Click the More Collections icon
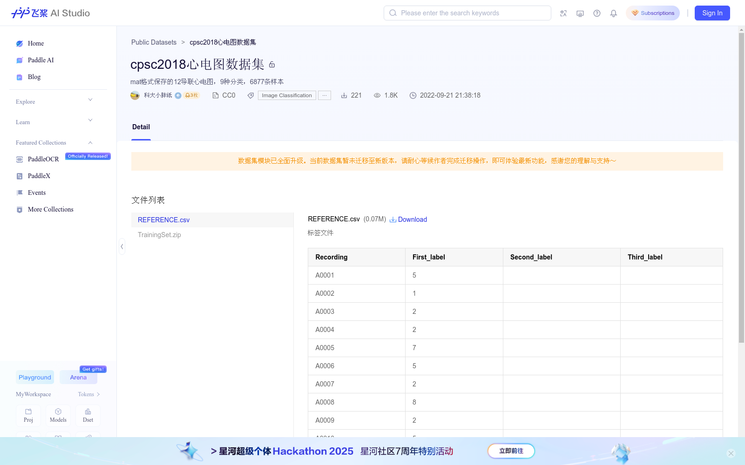The image size is (745, 465). tap(20, 210)
